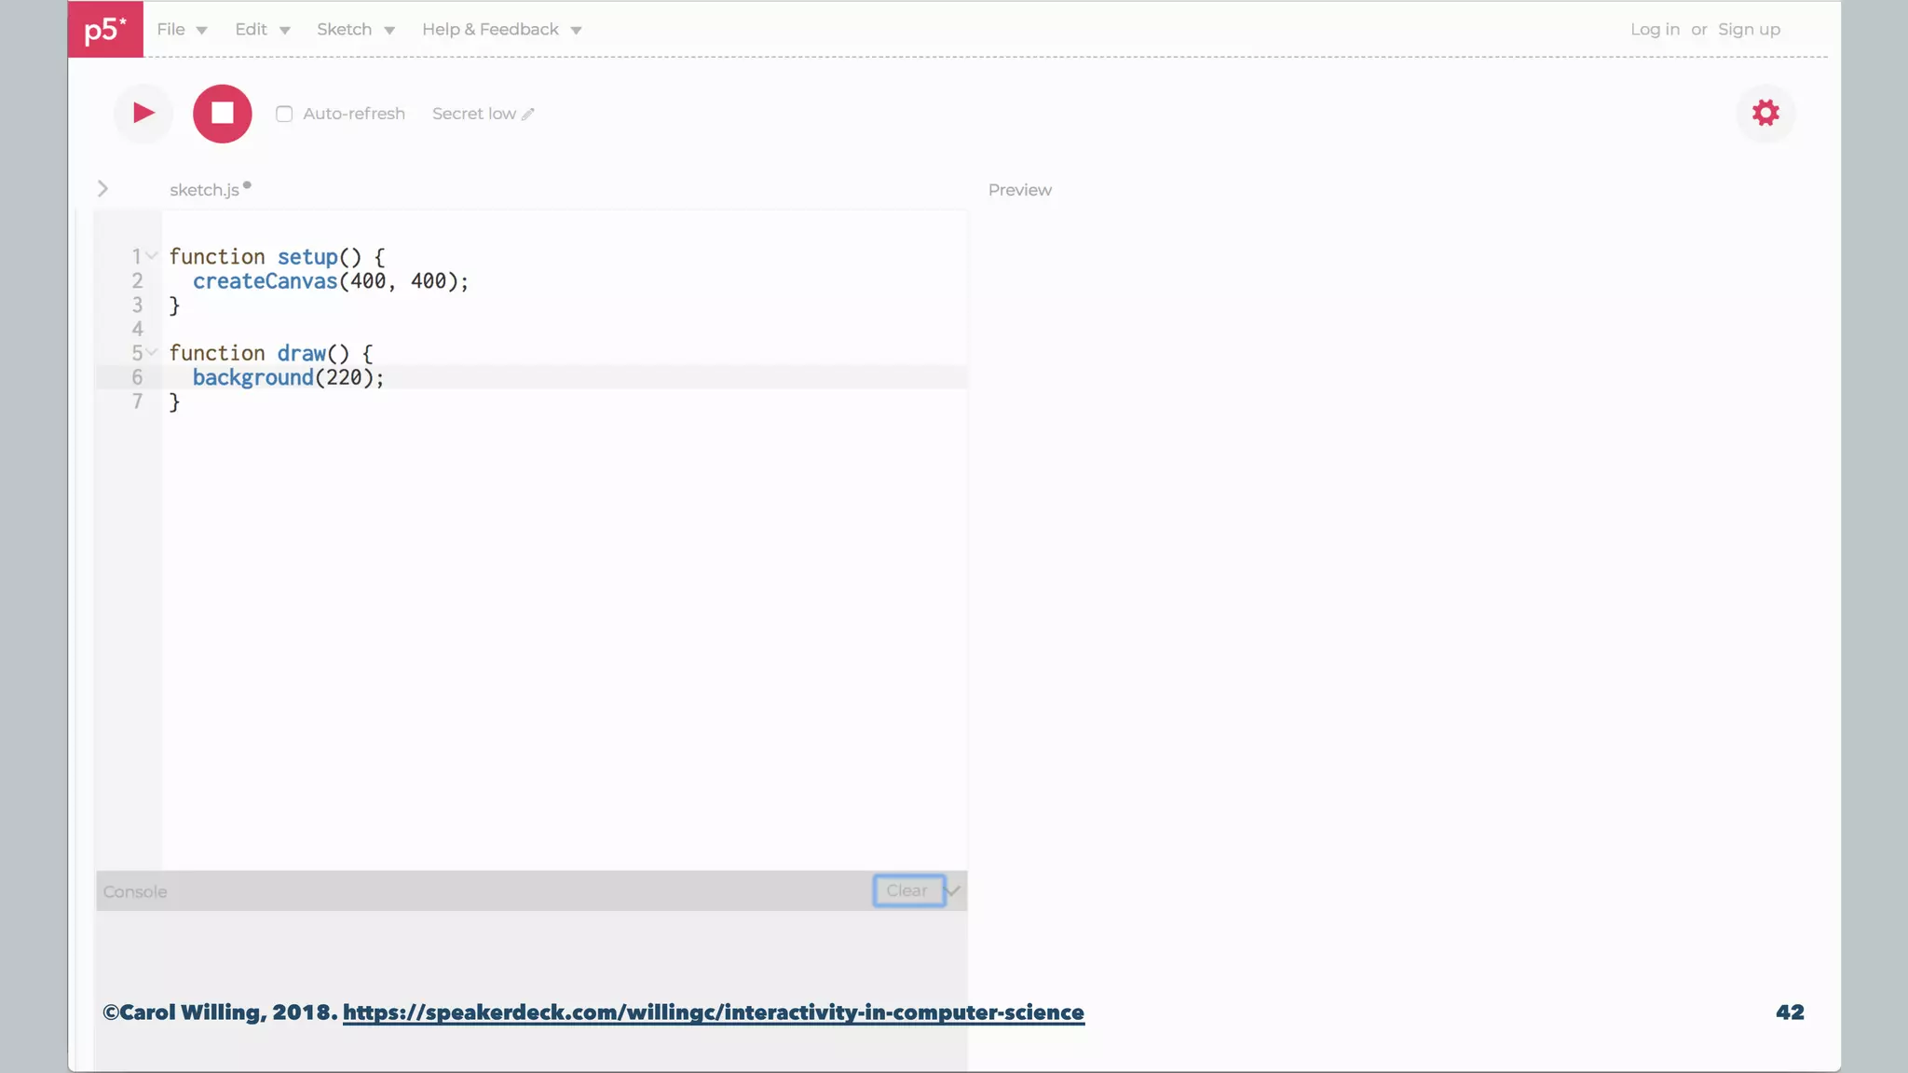Open settings with the gear icon
The height and width of the screenshot is (1073, 1908).
pyautogui.click(x=1765, y=114)
